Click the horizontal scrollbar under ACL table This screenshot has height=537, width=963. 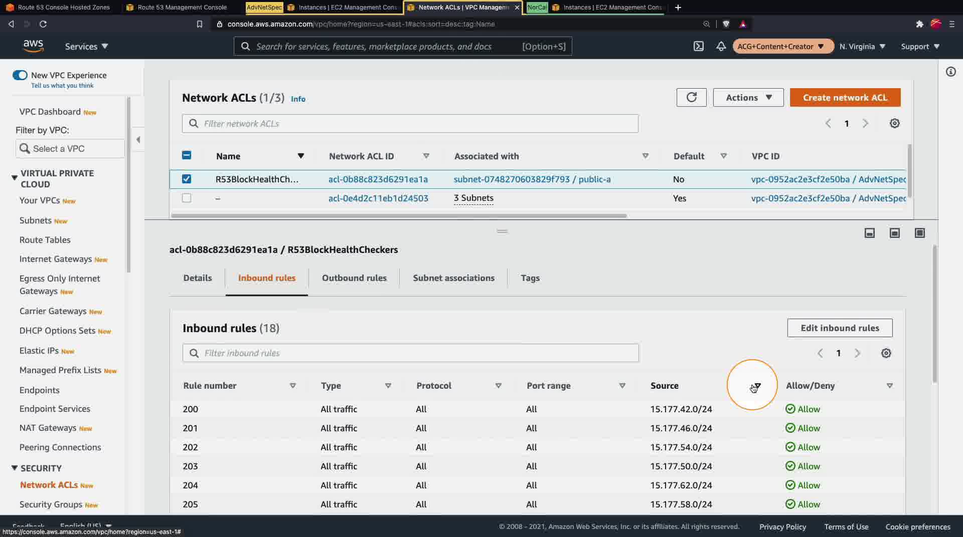click(399, 216)
